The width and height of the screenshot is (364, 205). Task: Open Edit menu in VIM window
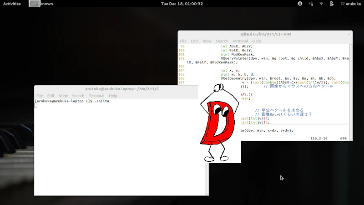(194, 41)
